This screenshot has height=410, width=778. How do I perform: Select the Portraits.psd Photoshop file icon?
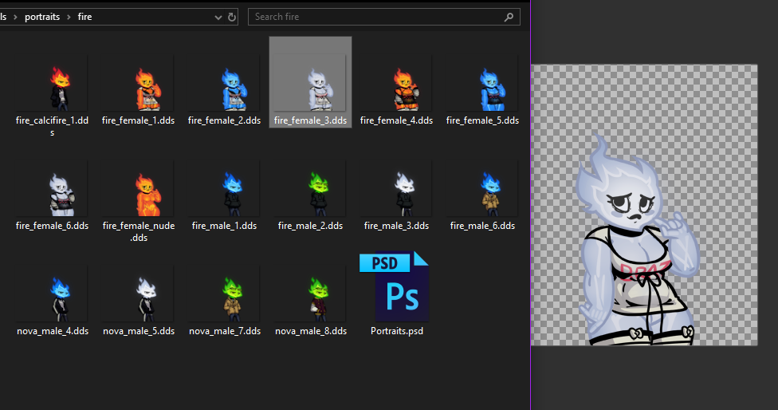[x=394, y=286]
